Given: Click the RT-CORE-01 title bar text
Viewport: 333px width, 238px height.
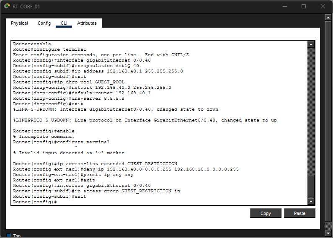Looking at the screenshot, I should pos(27,7).
